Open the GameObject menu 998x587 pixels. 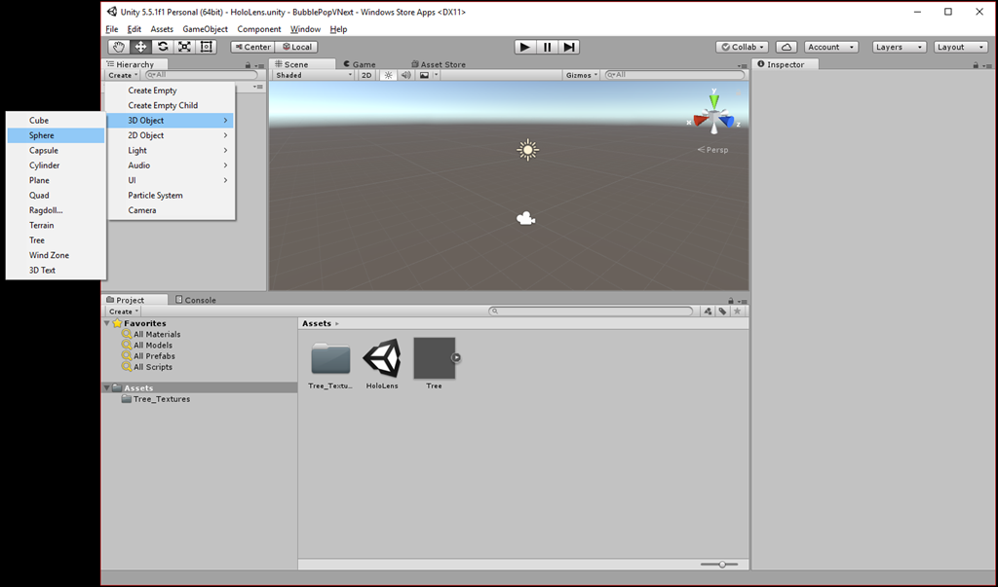(x=205, y=29)
